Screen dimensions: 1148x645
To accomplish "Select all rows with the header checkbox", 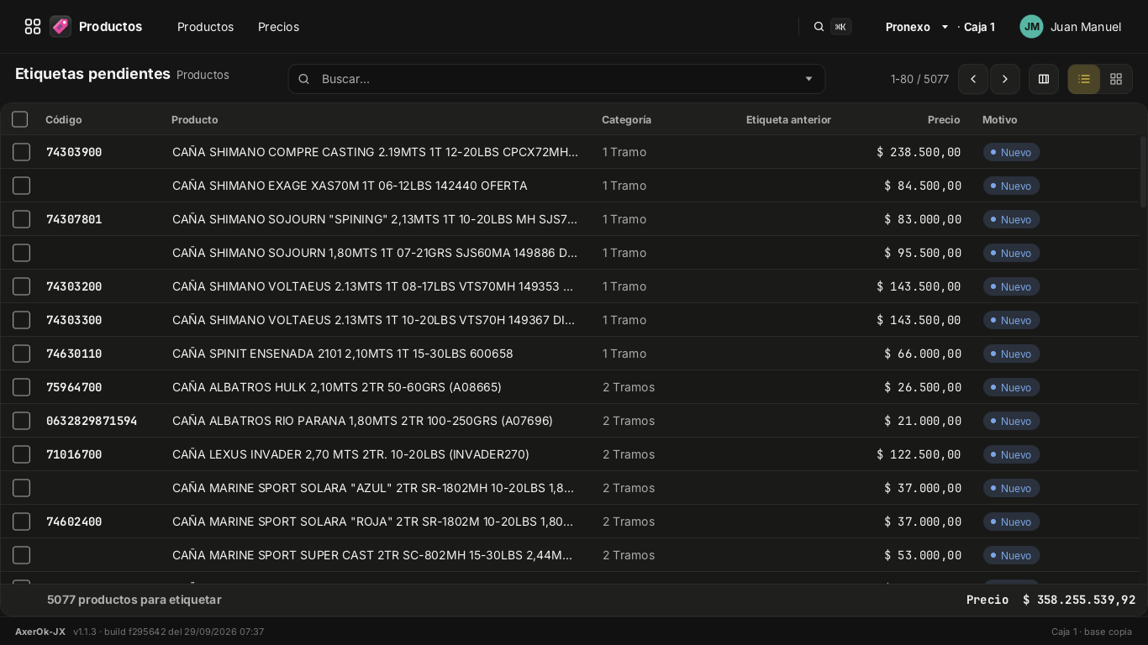I will coord(20,119).
